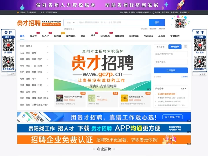This screenshot has height=156, width=208.
Task: Expand 生活 | 服务业 category
Action: [34, 46]
